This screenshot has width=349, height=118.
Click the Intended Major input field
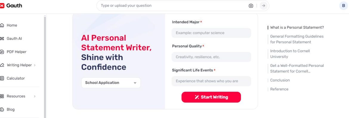pyautogui.click(x=211, y=33)
